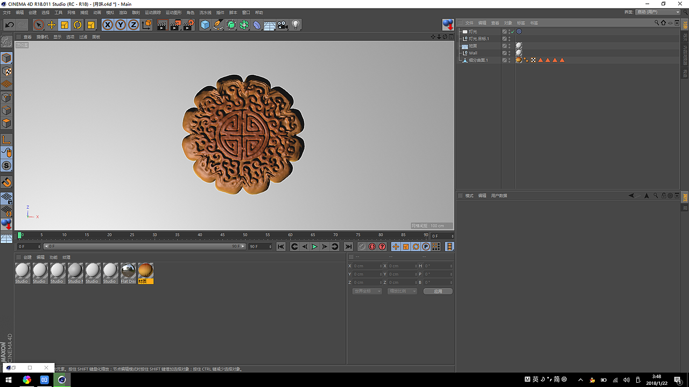
Task: Toggle X axis lock
Action: 108,25
